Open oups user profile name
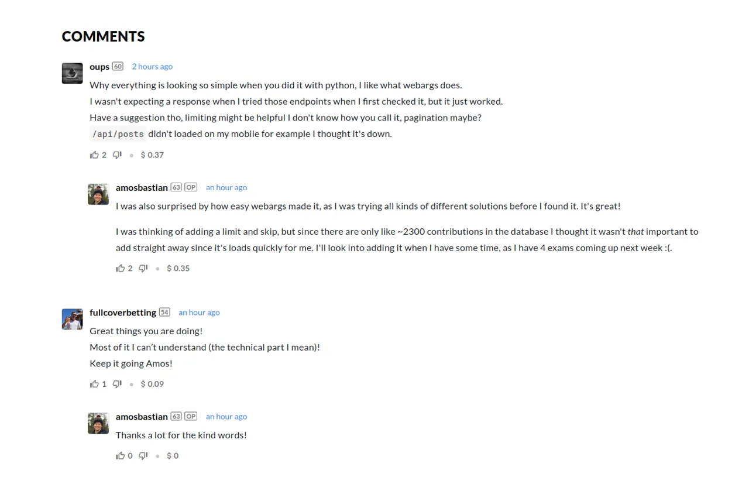The image size is (749, 477). 99,67
